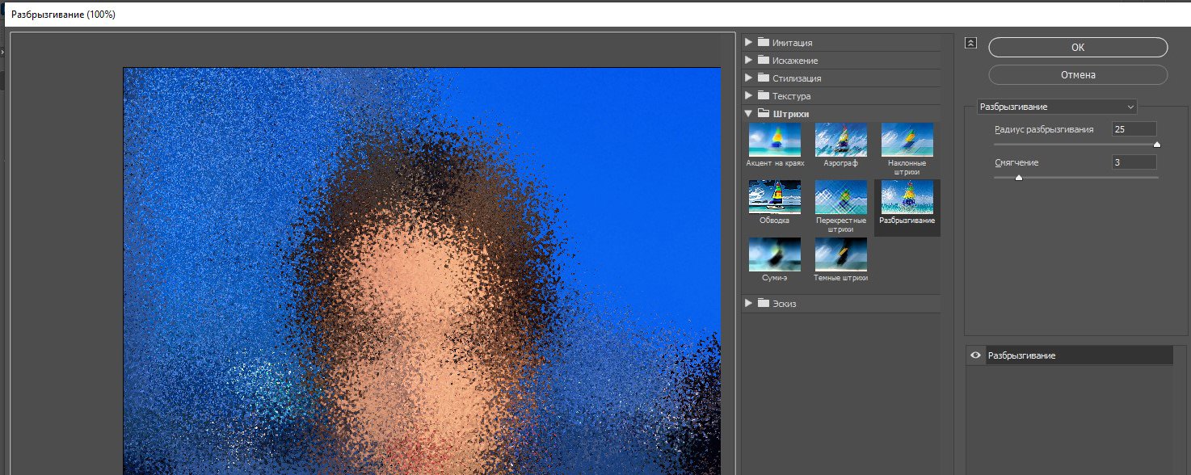Click the Искажение folder icon
Image resolution: width=1191 pixels, height=475 pixels.
click(764, 60)
